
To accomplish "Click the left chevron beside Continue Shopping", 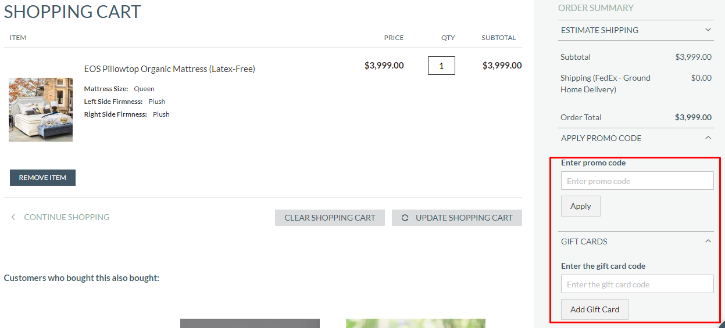I will (x=13, y=217).
